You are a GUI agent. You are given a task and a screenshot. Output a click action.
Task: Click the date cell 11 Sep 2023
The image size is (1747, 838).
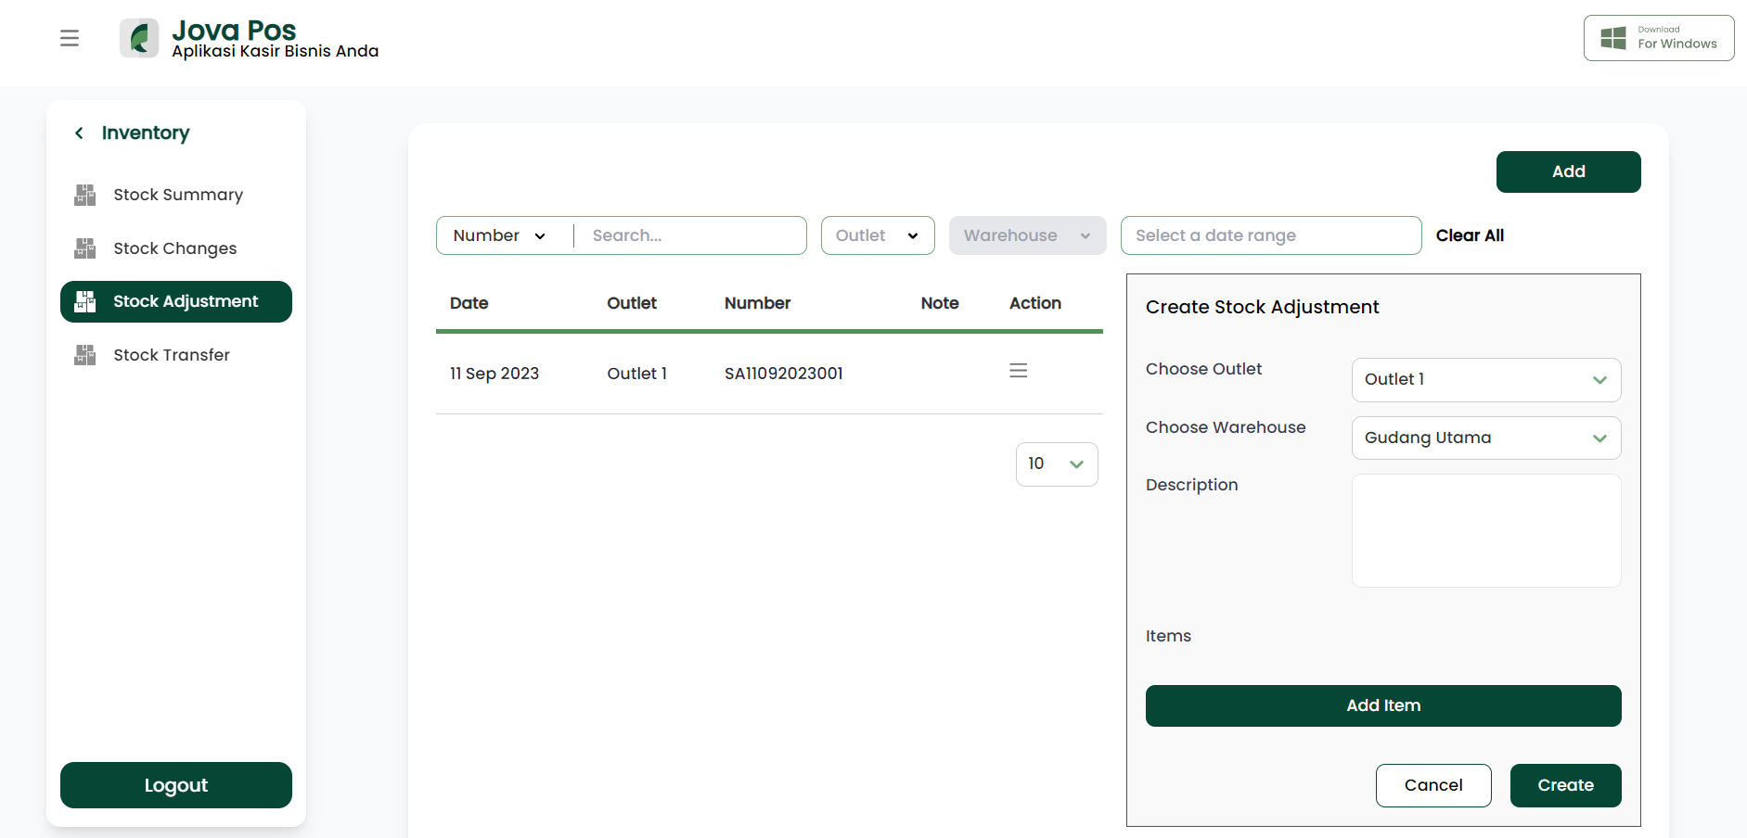point(495,374)
